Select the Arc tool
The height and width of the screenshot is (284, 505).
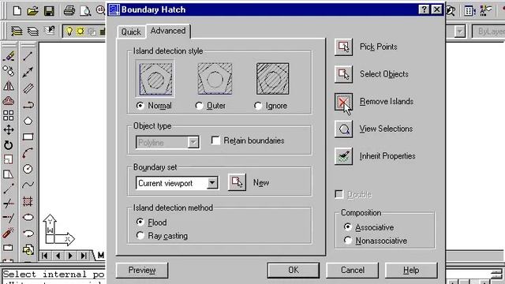pyautogui.click(x=28, y=153)
